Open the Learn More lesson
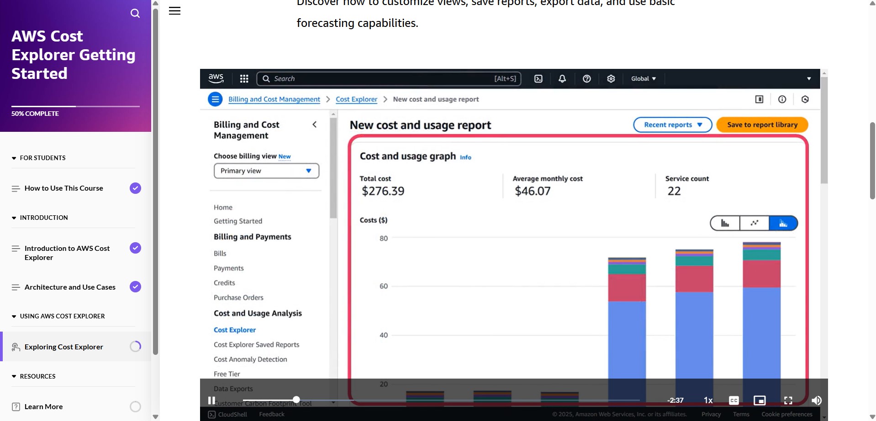Viewport: 876px width, 421px height. coord(43,407)
